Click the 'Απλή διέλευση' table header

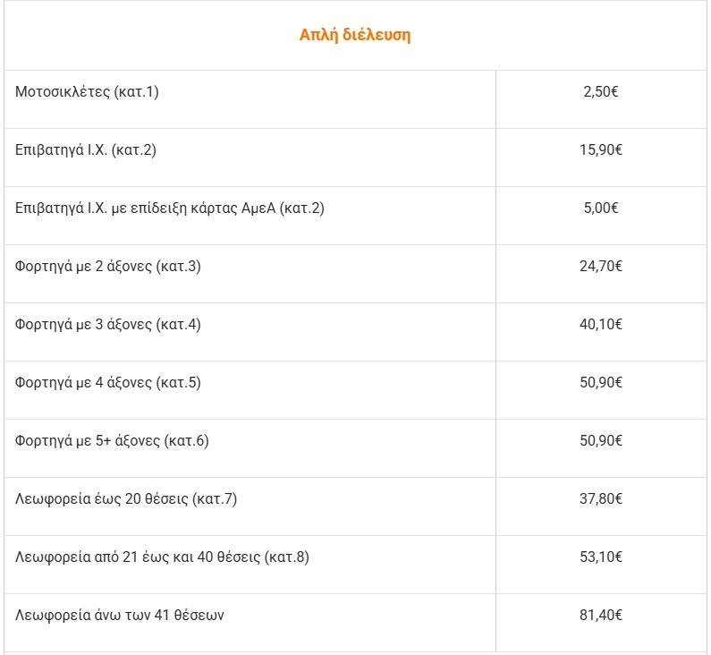[x=355, y=36]
